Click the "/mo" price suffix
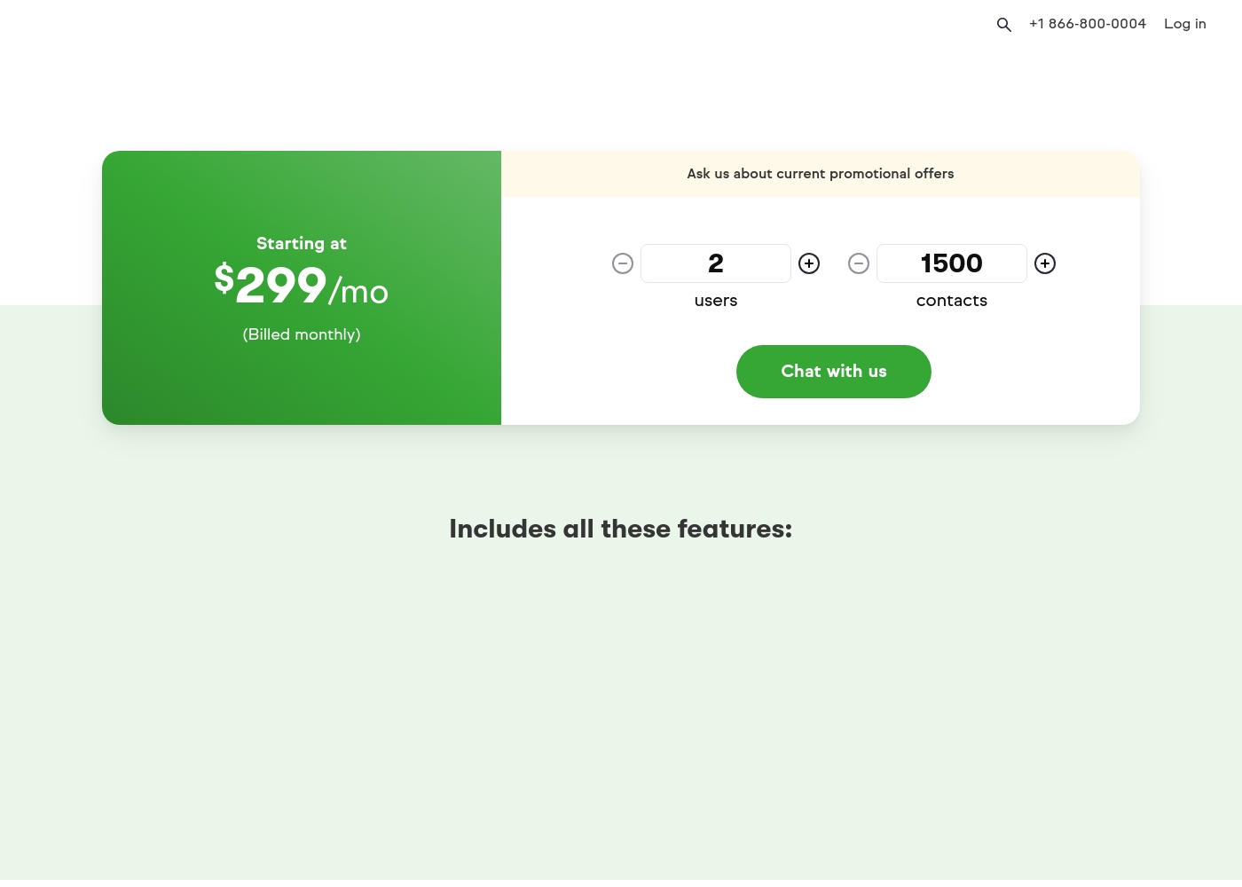Screen dimensions: 1242x887 click(x=358, y=292)
